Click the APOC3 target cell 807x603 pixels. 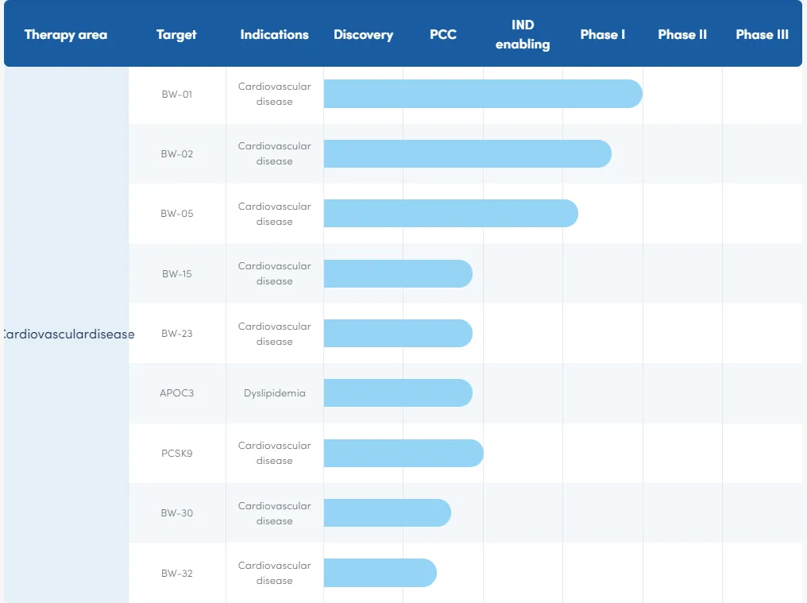pos(176,393)
